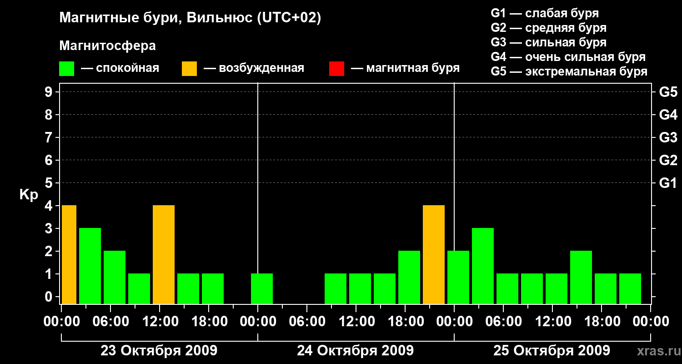Select the 'G1 — слабая буря' legend line
The height and width of the screenshot is (364, 682).
[545, 13]
